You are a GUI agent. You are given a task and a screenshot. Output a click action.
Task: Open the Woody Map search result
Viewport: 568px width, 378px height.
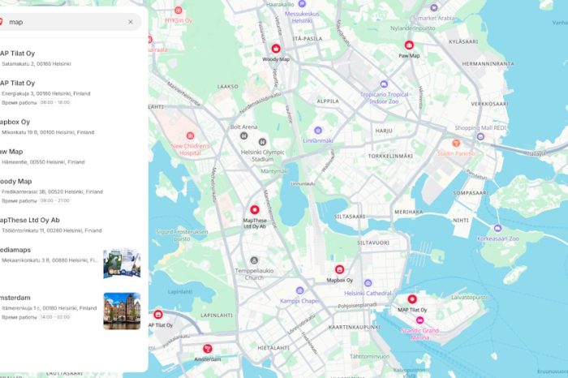point(71,191)
